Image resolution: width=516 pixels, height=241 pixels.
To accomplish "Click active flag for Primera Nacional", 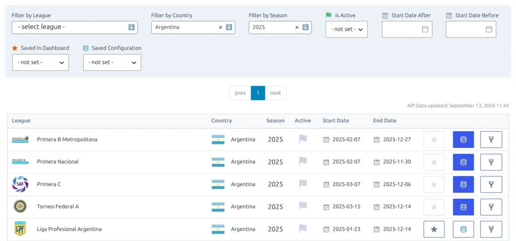I will (303, 162).
